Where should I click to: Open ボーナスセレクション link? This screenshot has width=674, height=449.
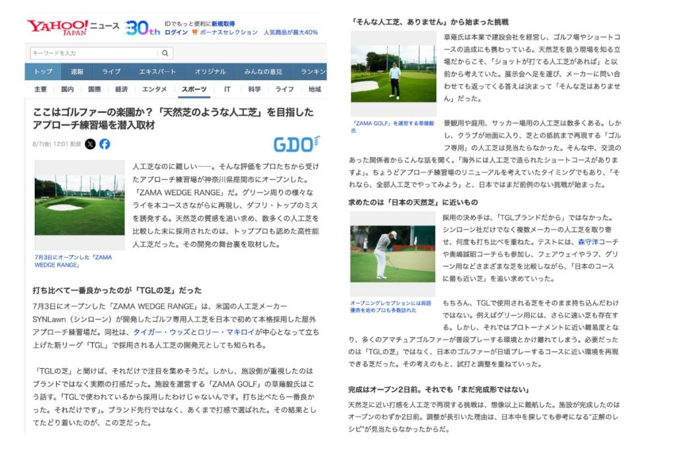coord(228,32)
